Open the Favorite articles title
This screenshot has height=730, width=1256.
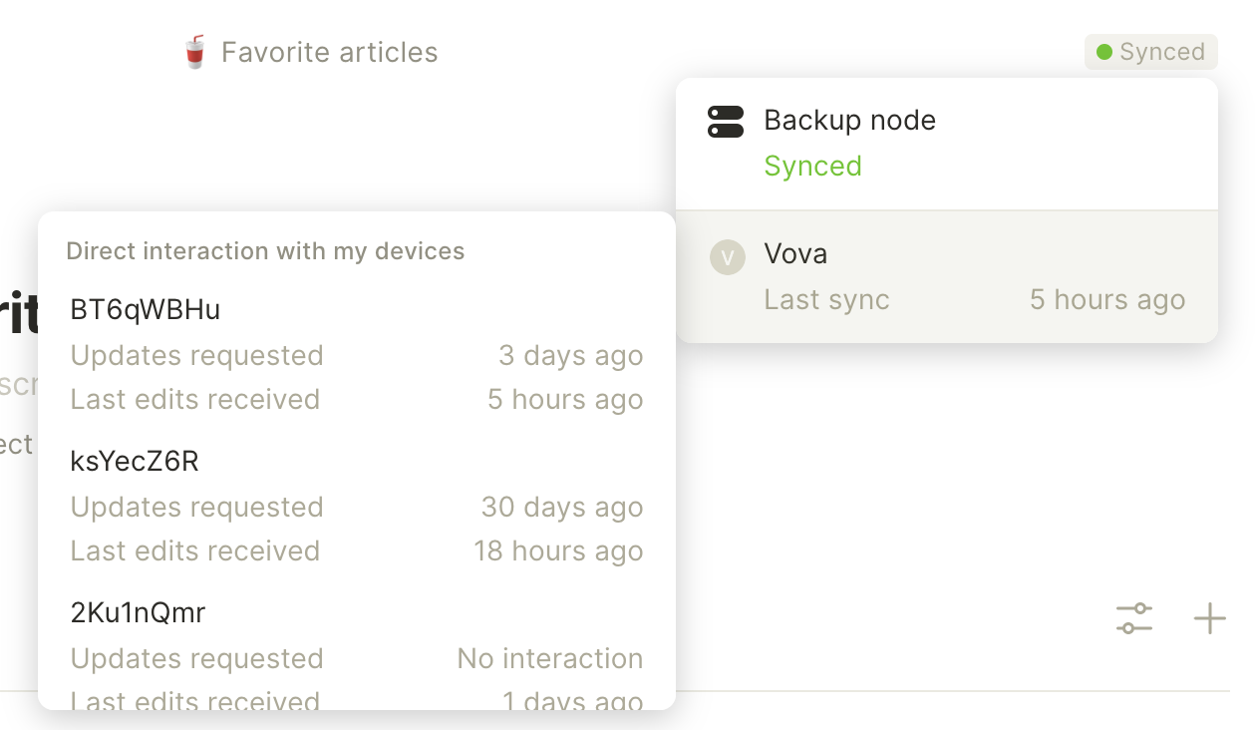[x=329, y=52]
